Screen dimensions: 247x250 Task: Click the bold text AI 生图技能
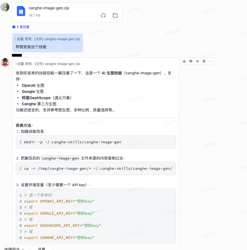[112, 73]
